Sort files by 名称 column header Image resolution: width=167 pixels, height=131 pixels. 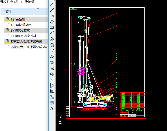click(x=8, y=12)
